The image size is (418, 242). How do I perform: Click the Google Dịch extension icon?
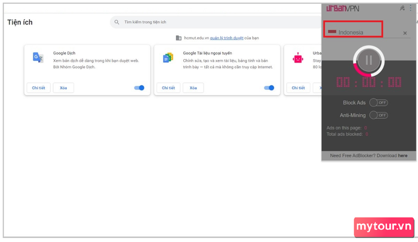[x=38, y=57]
